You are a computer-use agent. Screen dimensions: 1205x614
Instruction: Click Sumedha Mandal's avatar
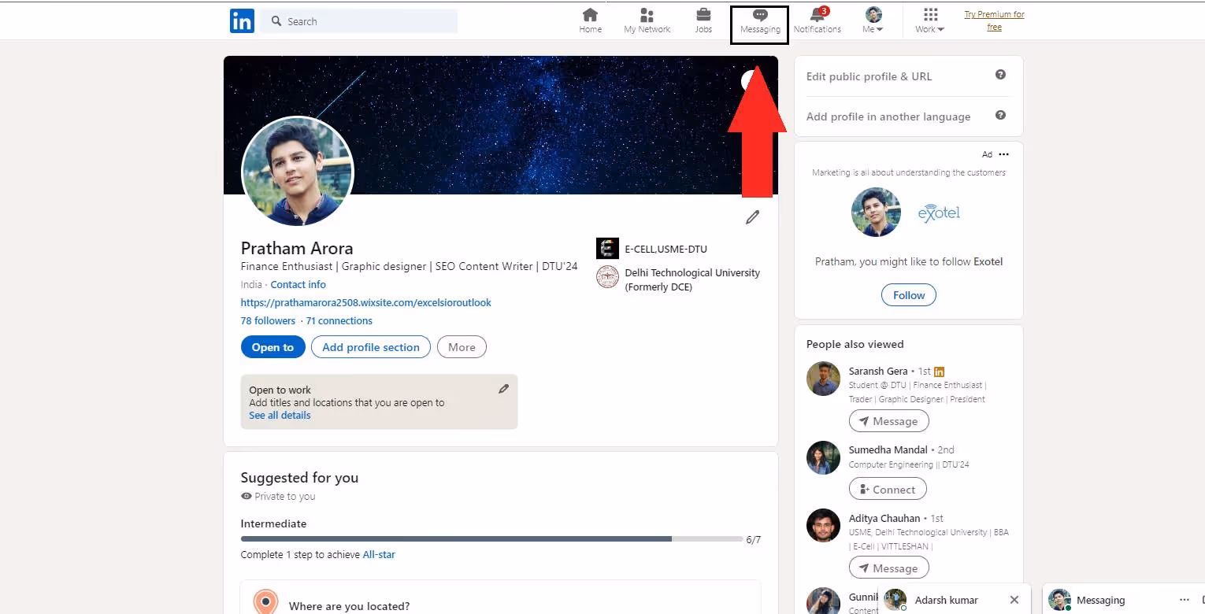click(x=823, y=457)
